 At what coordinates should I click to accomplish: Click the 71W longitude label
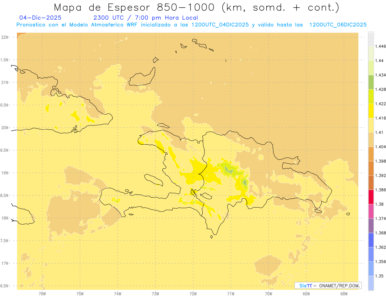(x=231, y=293)
